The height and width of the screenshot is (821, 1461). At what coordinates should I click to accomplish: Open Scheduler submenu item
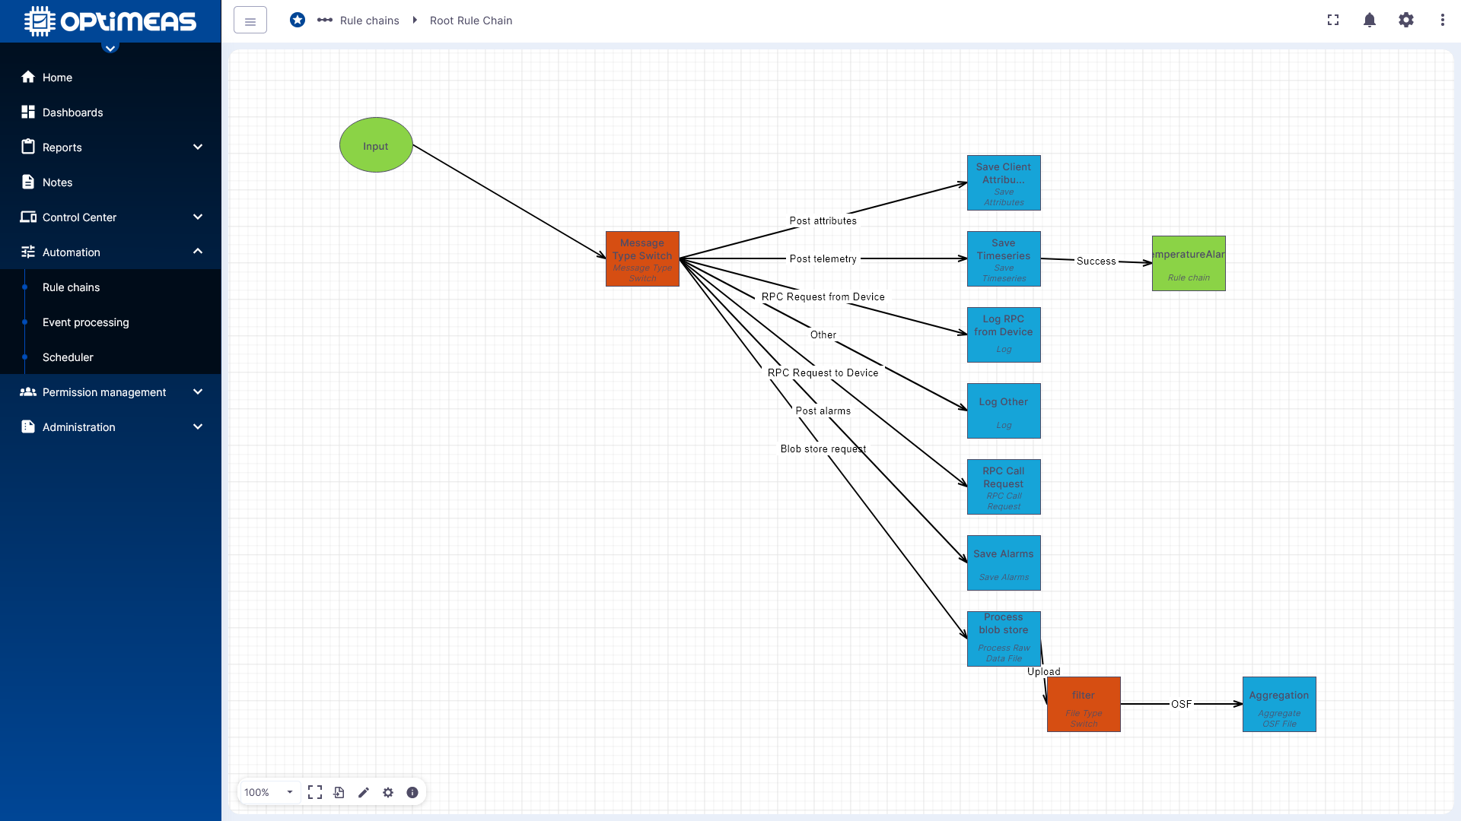(x=110, y=357)
